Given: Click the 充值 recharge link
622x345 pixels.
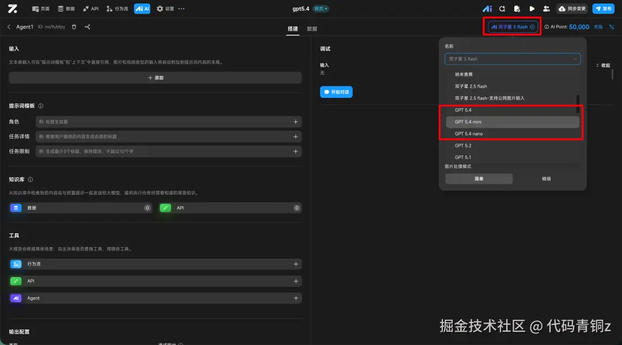Looking at the screenshot, I should coord(598,27).
